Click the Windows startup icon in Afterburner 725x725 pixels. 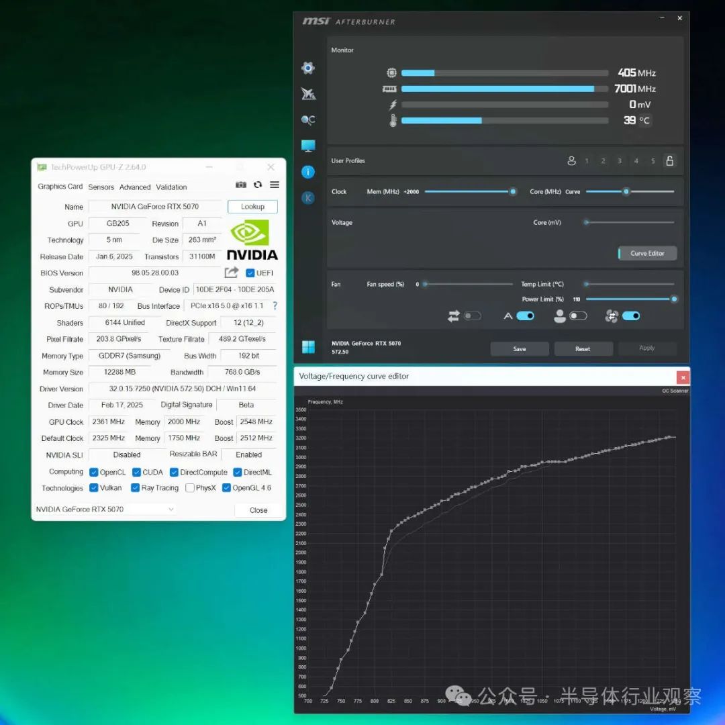point(308,347)
